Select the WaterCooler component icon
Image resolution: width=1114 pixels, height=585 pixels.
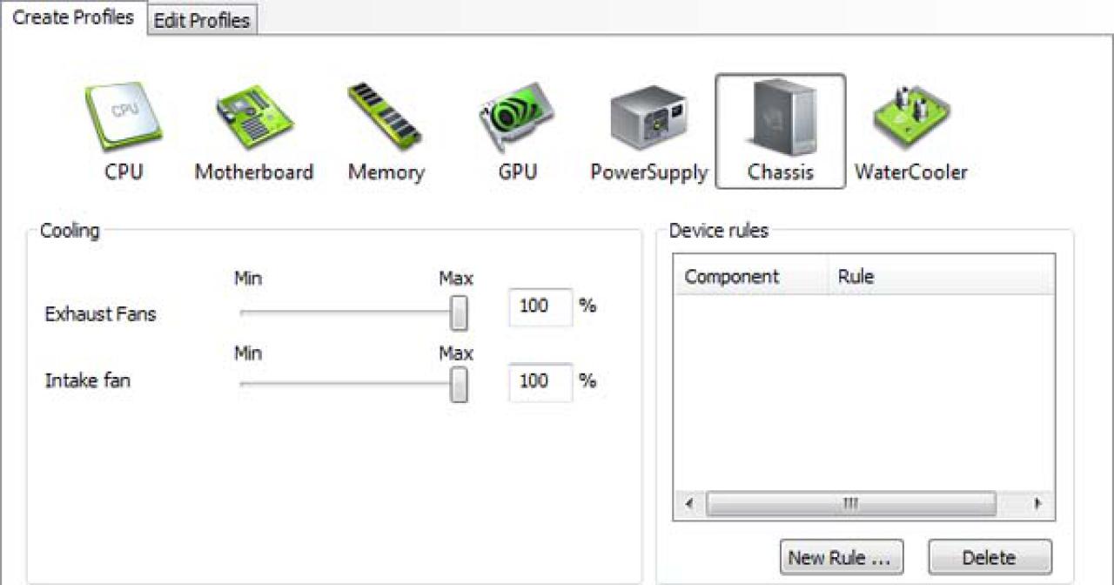911,131
